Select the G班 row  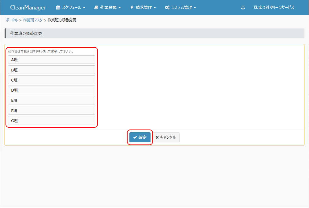tap(51, 120)
